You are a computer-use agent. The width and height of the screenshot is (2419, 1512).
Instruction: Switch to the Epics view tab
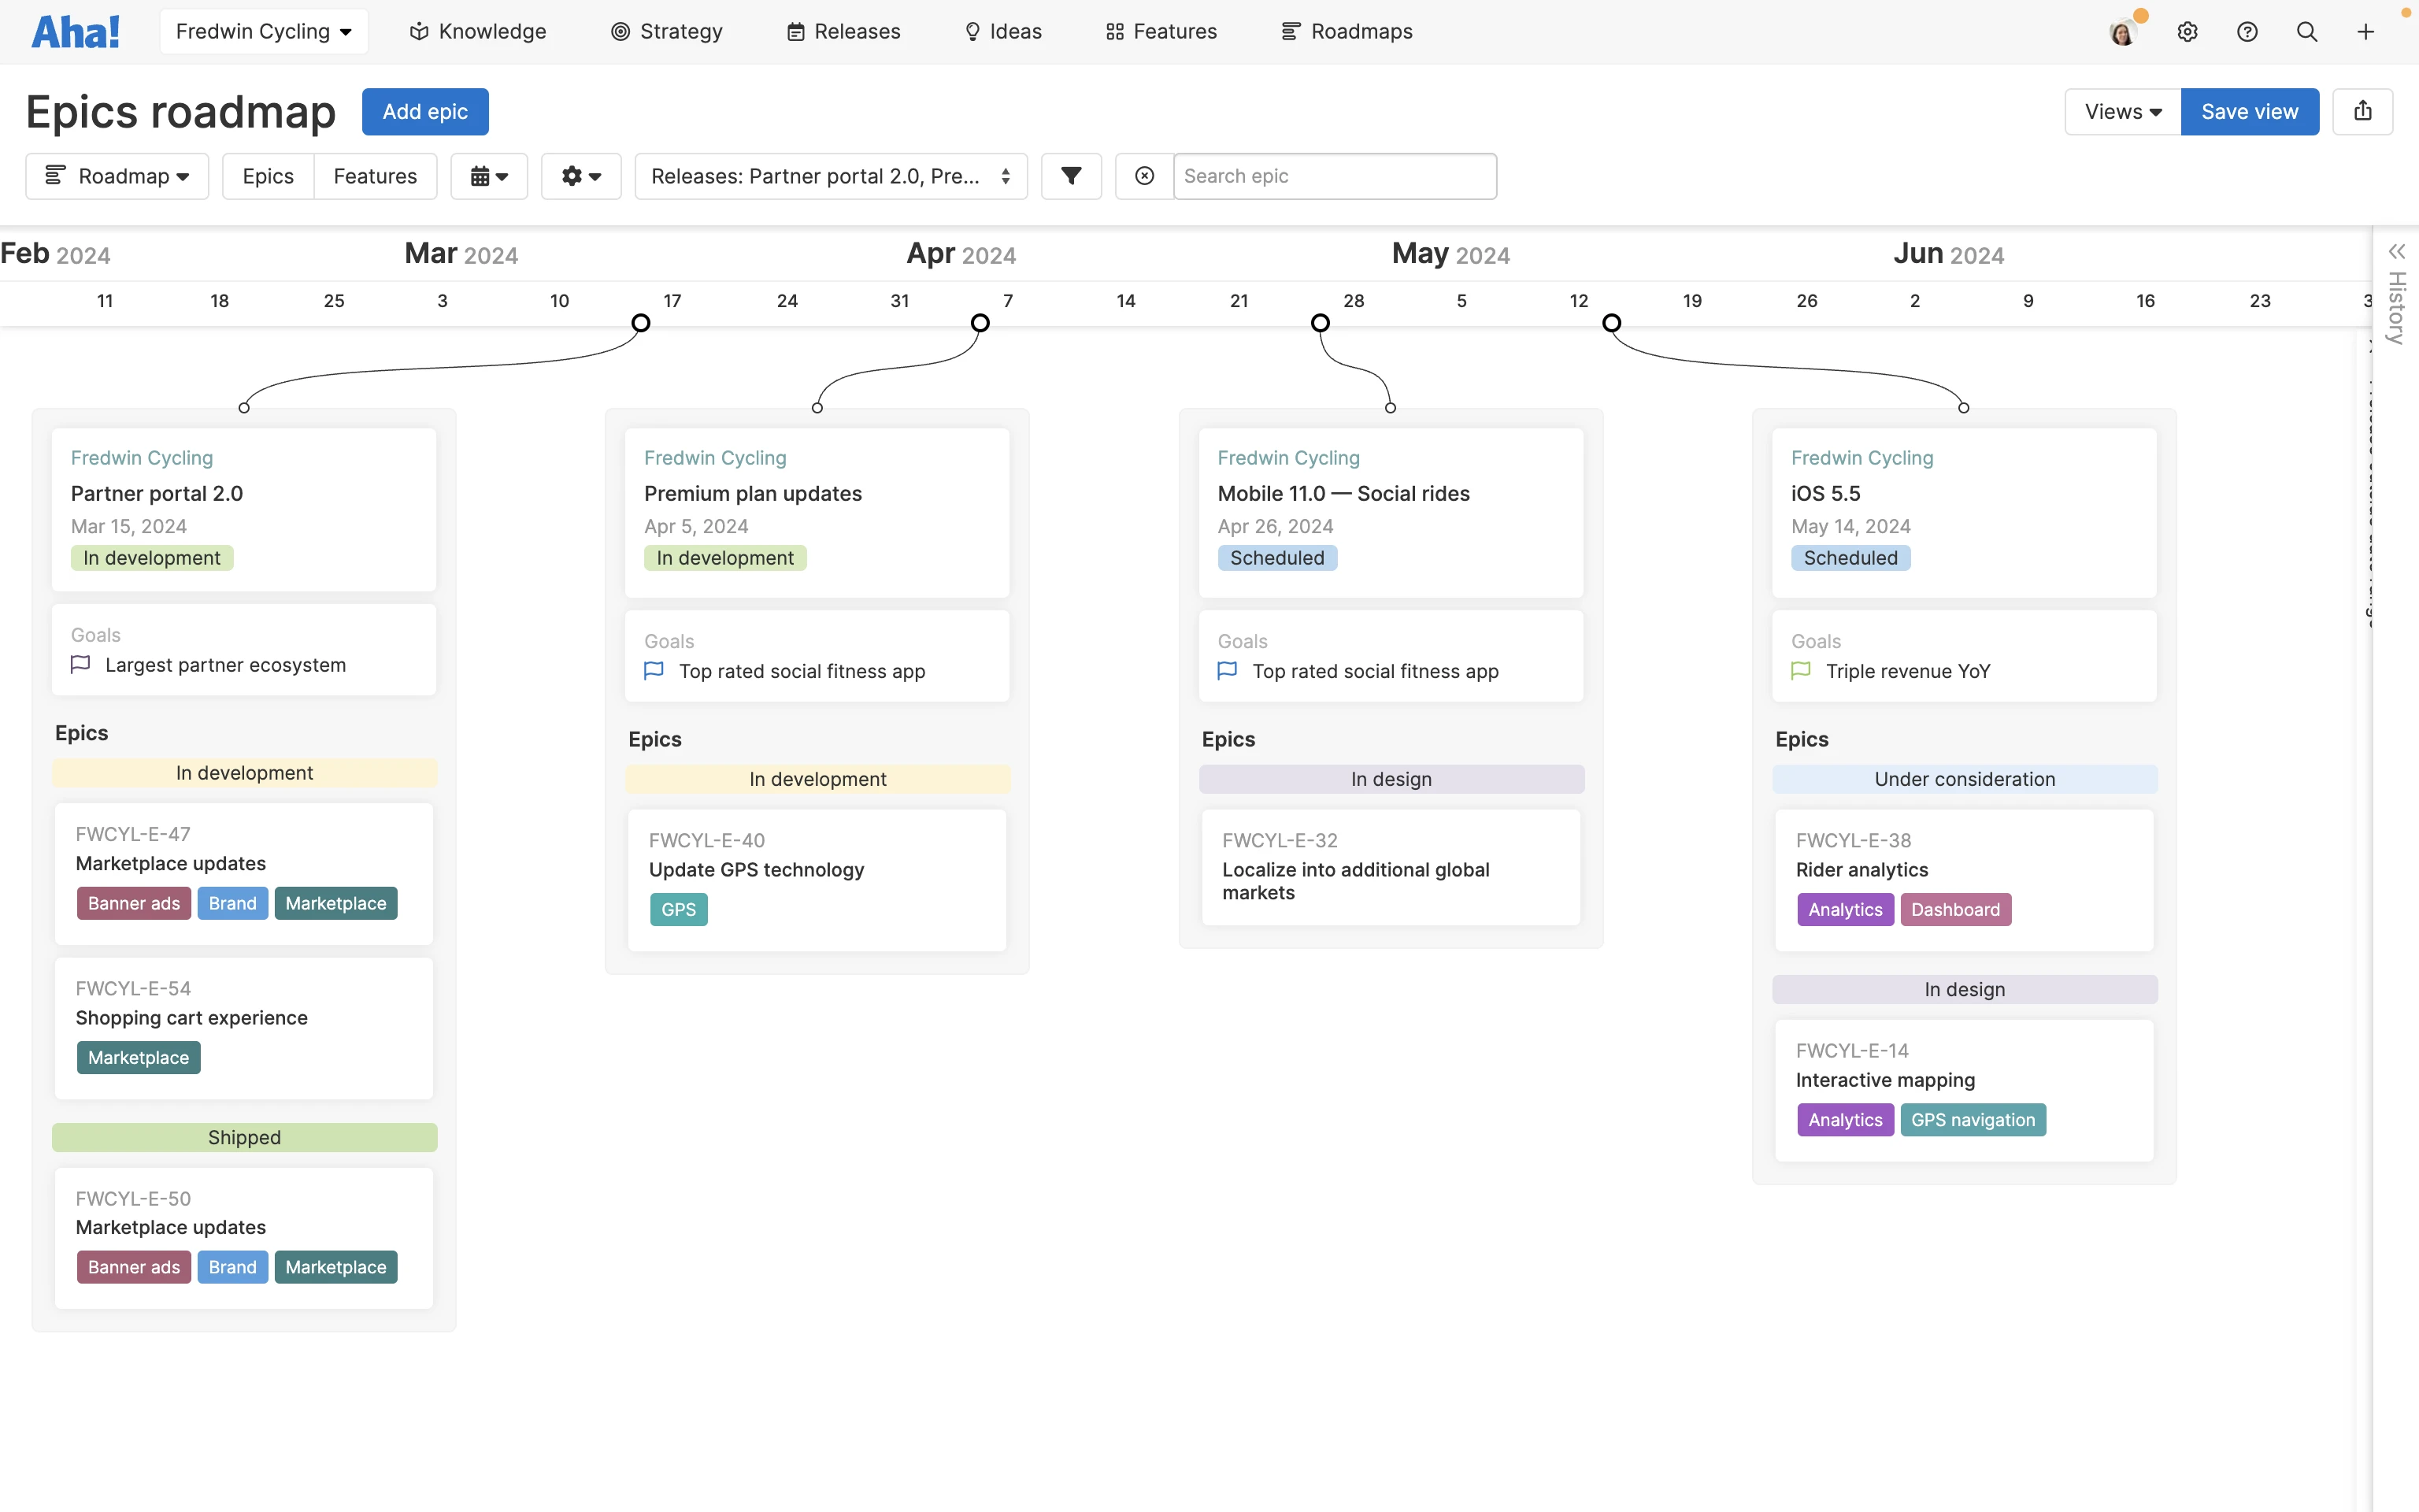(x=267, y=176)
